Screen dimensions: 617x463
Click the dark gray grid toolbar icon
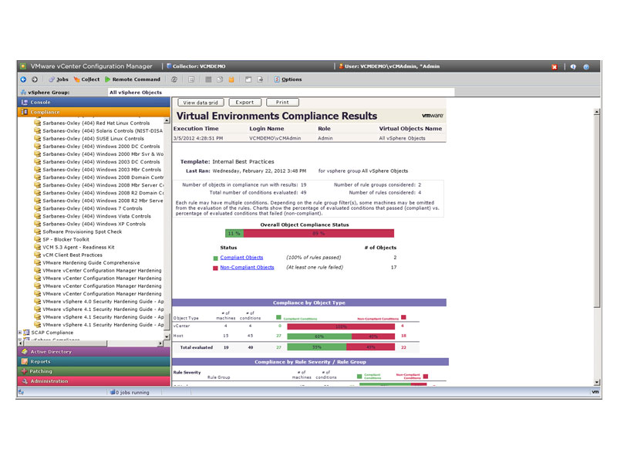208,79
